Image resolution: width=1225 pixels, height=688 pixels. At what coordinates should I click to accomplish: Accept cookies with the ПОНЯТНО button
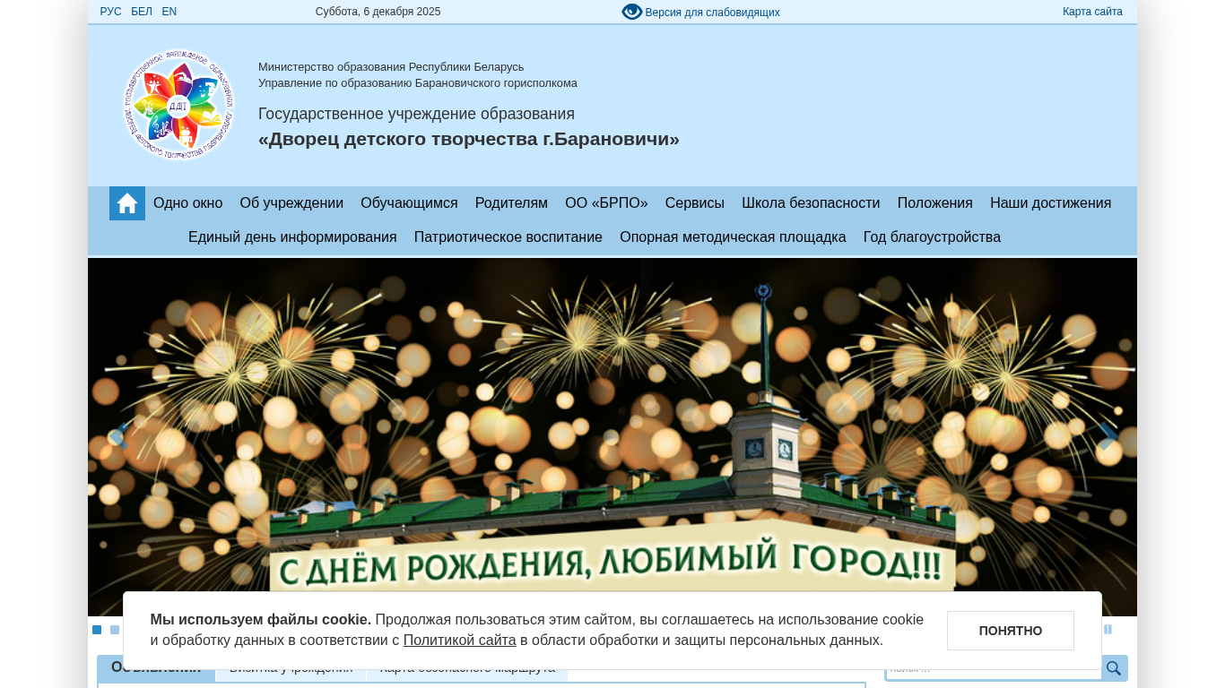(1011, 631)
